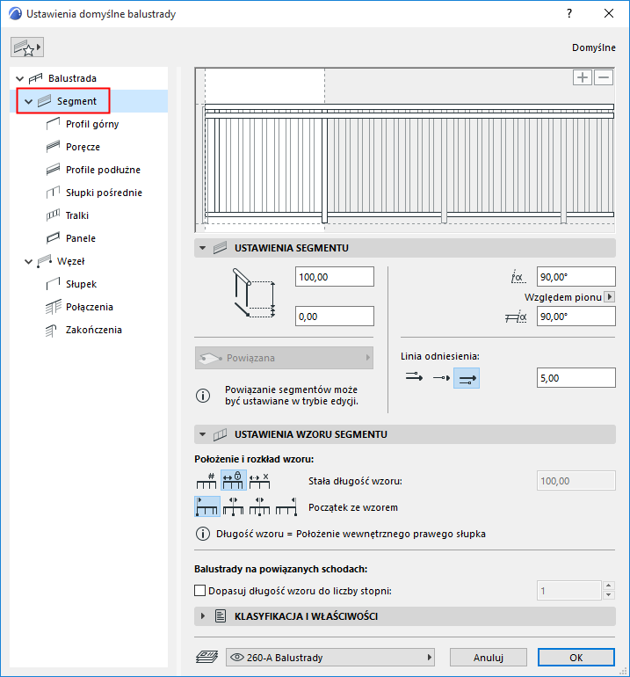630x677 pixels.
Task: Open the favorites star button
Action: pyautogui.click(x=26, y=47)
